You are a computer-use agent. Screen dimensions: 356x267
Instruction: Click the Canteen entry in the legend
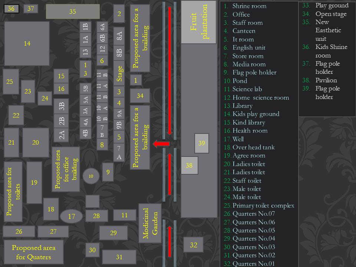(244, 31)
